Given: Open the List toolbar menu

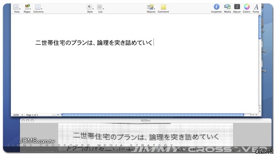Looking at the screenshot, I should 100,8.
